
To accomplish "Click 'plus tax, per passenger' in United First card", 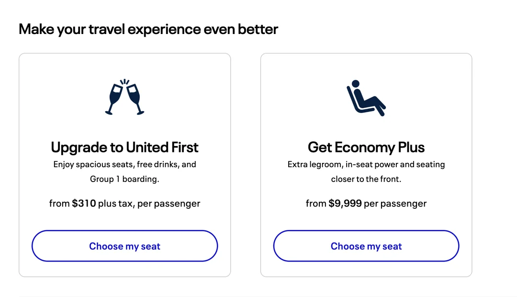I will point(149,204).
